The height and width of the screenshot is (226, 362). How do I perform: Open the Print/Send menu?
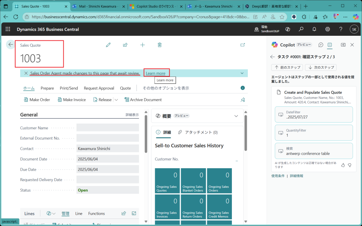69,88
